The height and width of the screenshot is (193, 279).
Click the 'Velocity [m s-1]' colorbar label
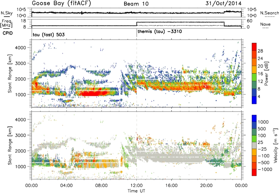point(276,145)
